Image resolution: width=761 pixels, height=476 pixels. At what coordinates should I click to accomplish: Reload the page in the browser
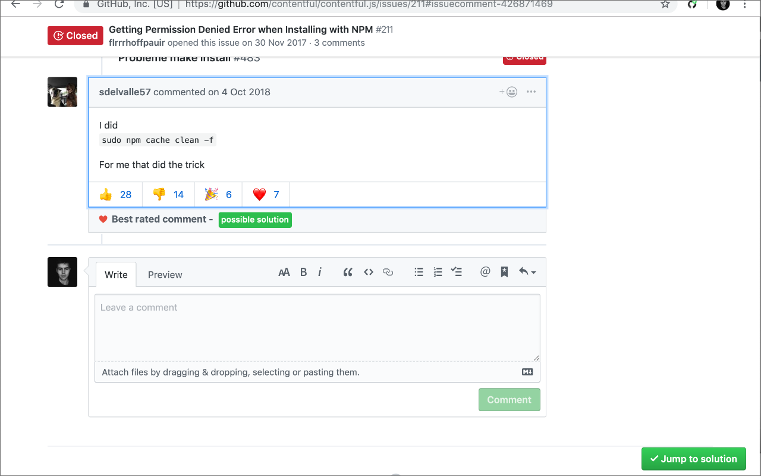coord(59,4)
